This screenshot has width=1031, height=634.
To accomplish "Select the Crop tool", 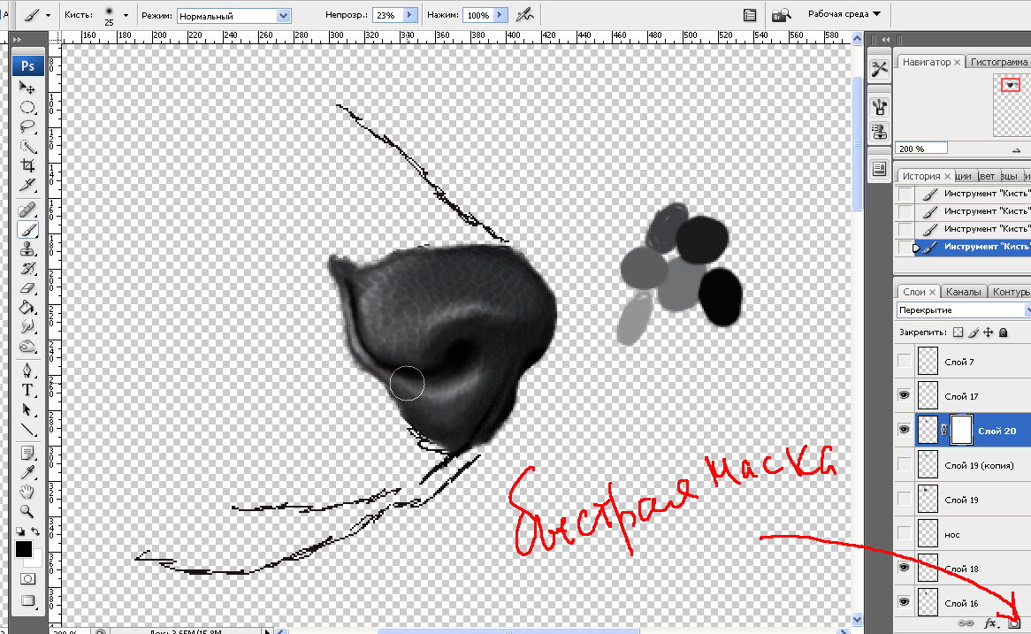I will tap(28, 166).
